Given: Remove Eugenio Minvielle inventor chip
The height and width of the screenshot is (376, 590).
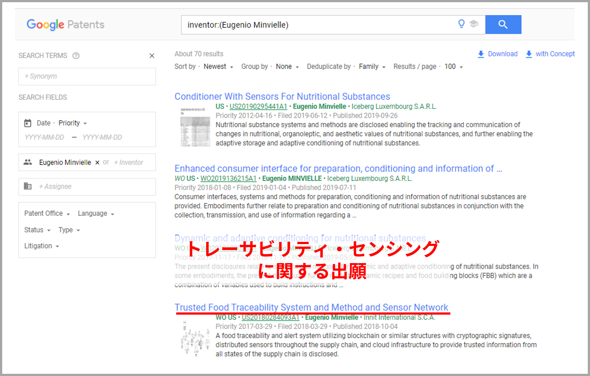Looking at the screenshot, I should (x=97, y=163).
